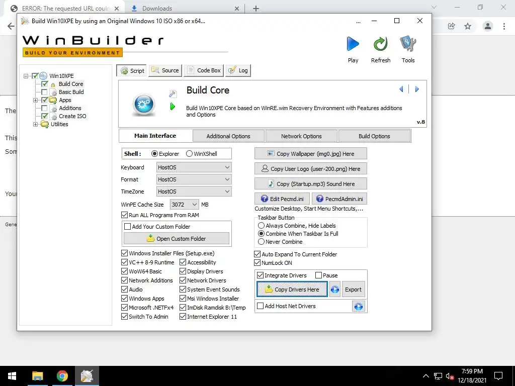
Task: Open Network Options tab
Action: pos(301,136)
